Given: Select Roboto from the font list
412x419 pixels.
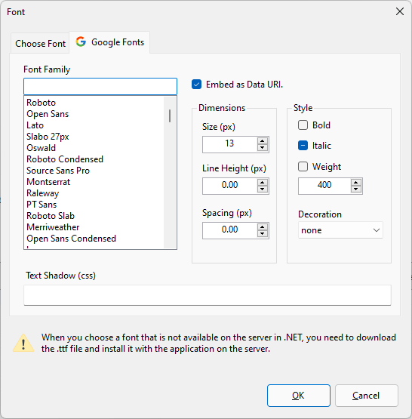Looking at the screenshot, I should click(x=41, y=103).
